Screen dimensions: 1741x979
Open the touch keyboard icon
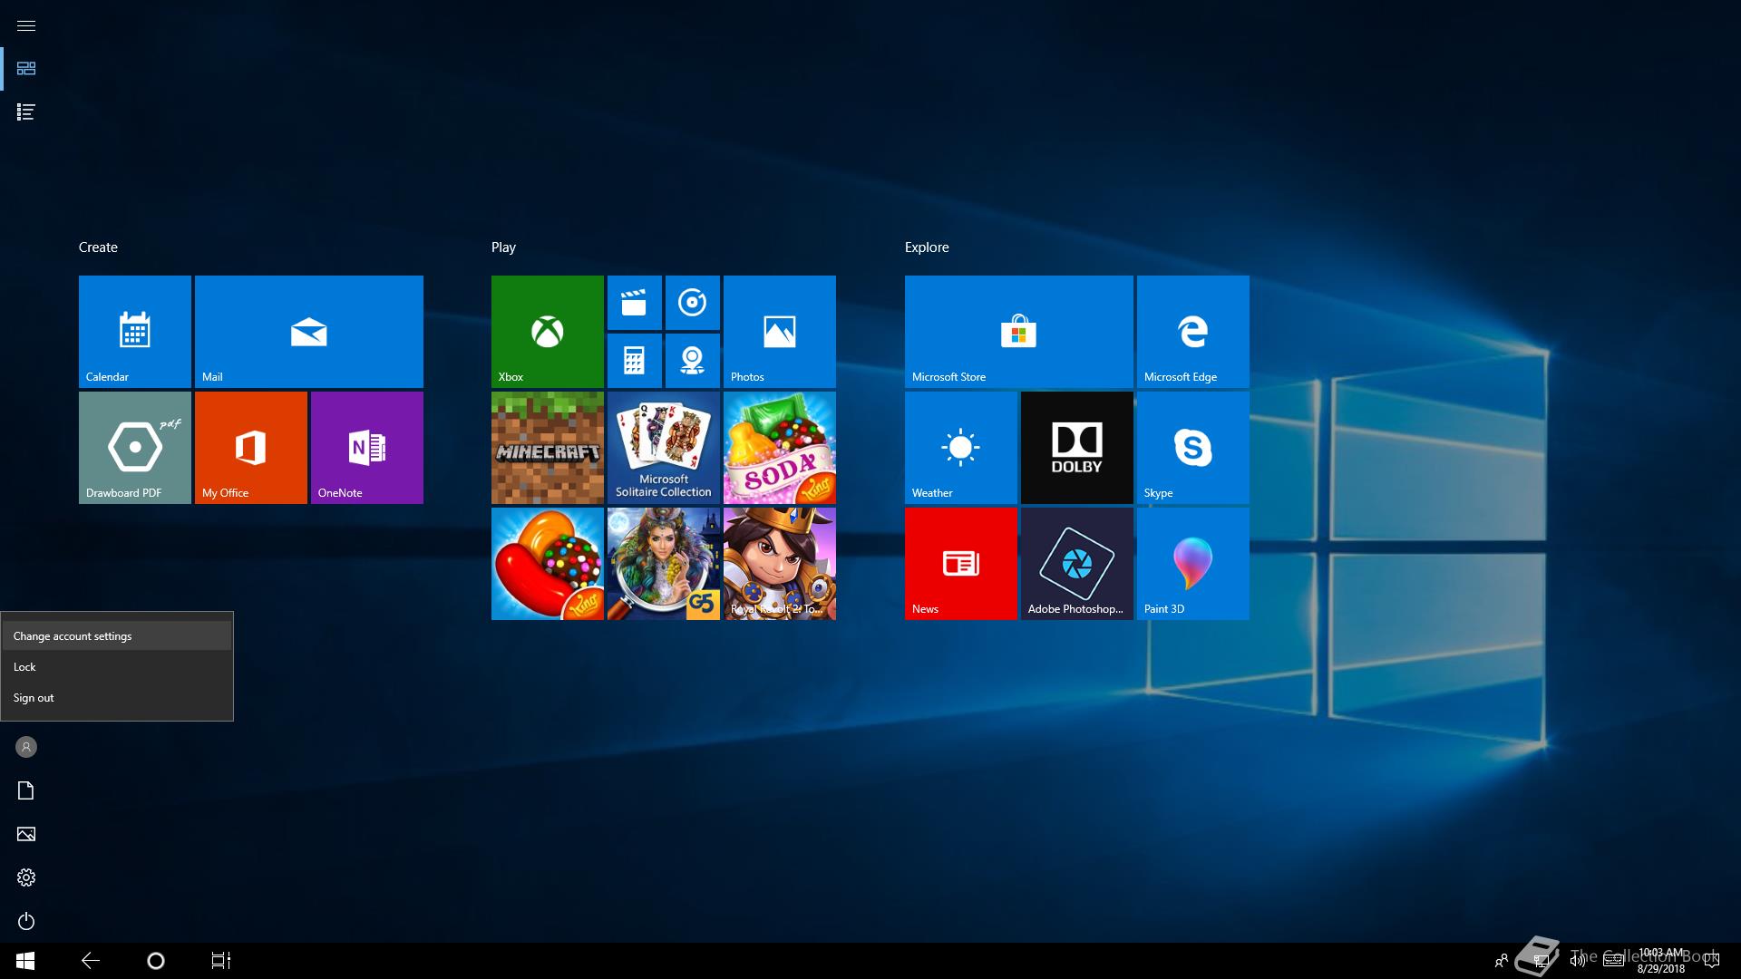pos(1613,961)
